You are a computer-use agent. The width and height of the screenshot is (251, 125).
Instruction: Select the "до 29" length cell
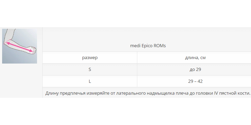point(195,69)
